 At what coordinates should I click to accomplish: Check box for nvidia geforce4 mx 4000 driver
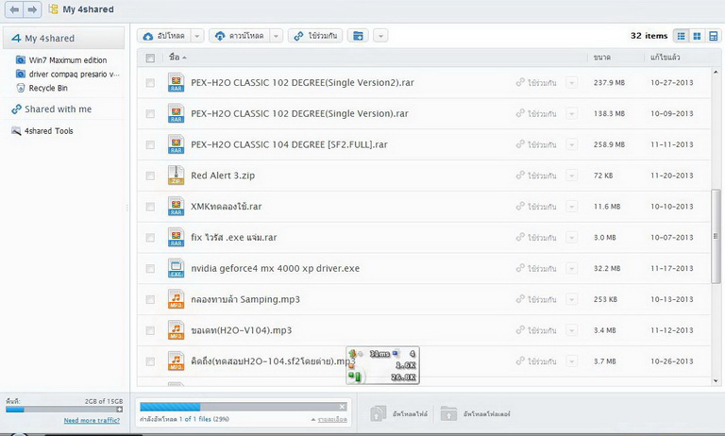(x=150, y=269)
